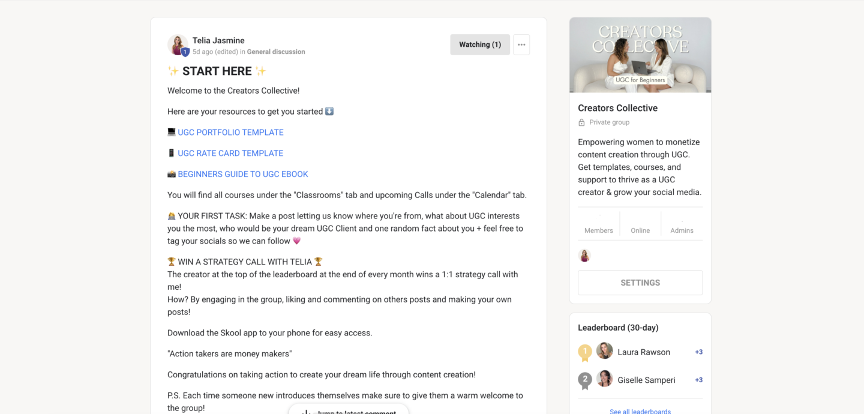Image resolution: width=864 pixels, height=414 pixels.
Task: Open the Members tab
Action: click(598, 230)
